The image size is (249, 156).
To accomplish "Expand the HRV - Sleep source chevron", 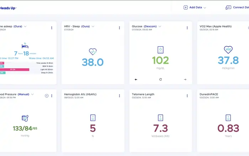I will coord(93,26).
